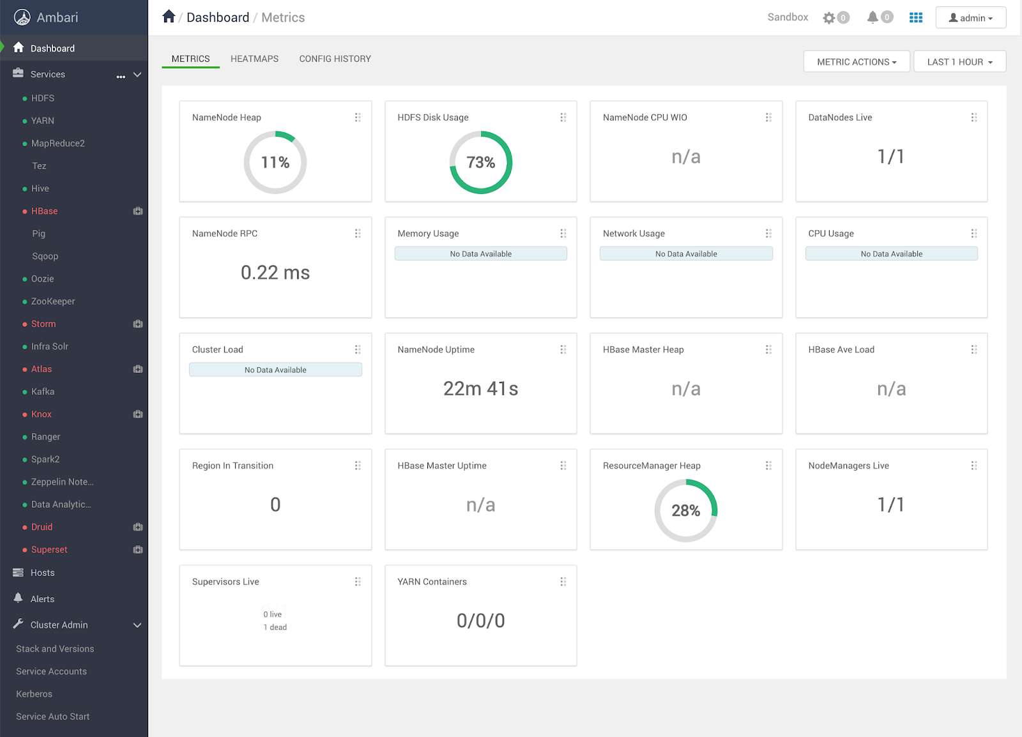Click the Services ellipsis actions icon
The image size is (1022, 737).
click(121, 77)
